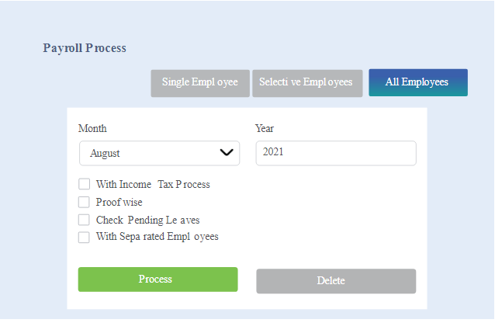Click the With Income Tax Process label text
The height and width of the screenshot is (323, 495).
(153, 184)
